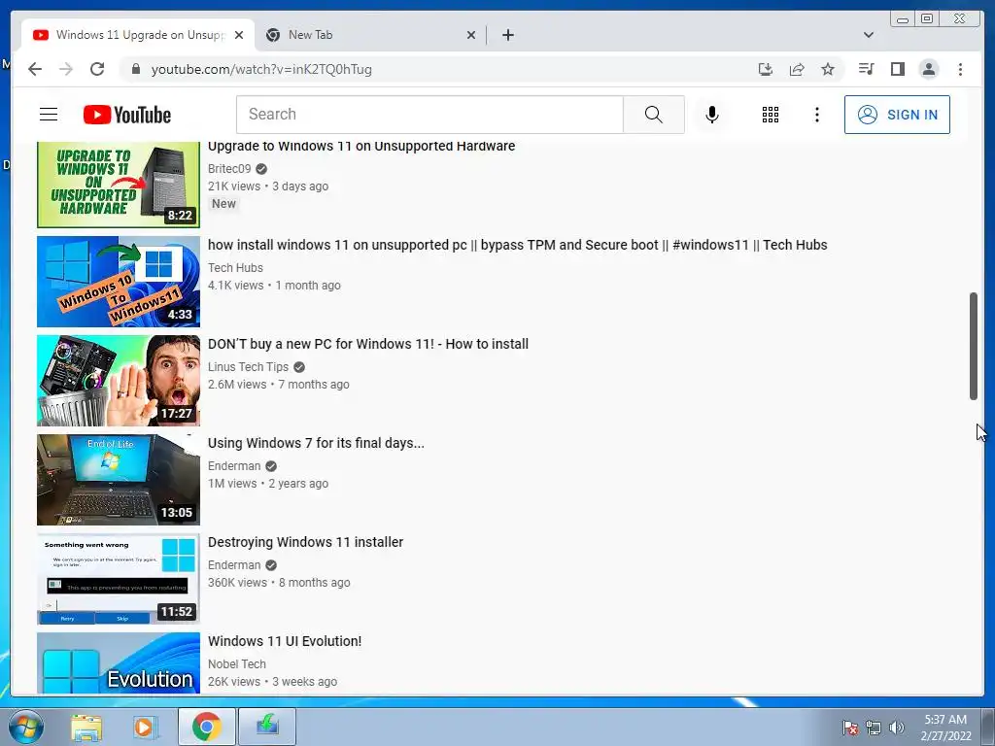The image size is (995, 746).
Task: Open the Linus Tech Tips video thumbnail
Action: pyautogui.click(x=118, y=381)
